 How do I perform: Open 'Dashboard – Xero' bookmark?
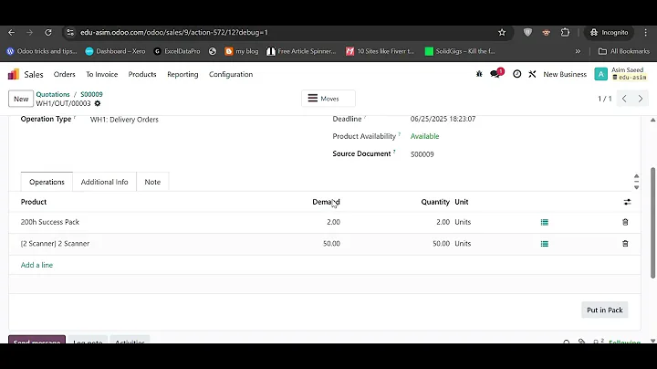point(115,51)
